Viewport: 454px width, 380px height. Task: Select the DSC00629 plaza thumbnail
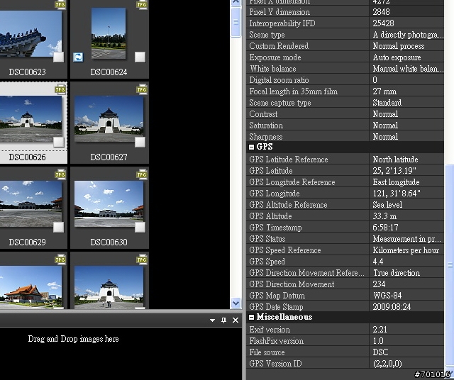[31, 203]
